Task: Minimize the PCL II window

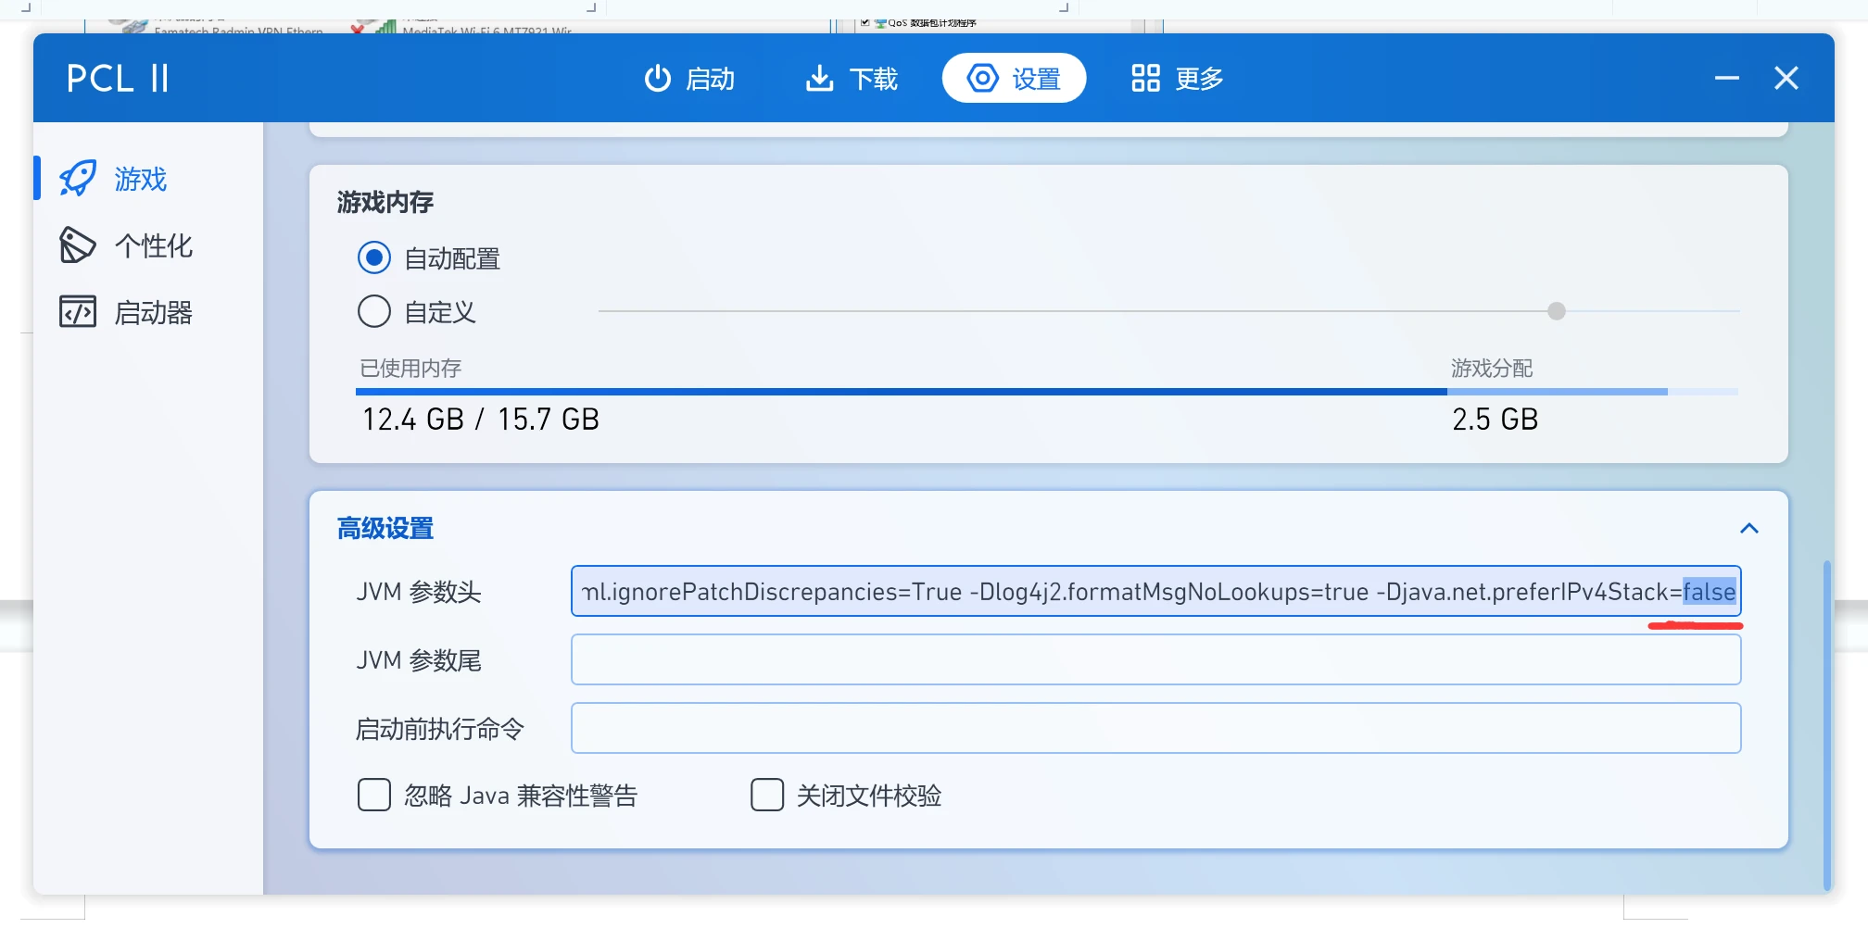Action: (1726, 79)
